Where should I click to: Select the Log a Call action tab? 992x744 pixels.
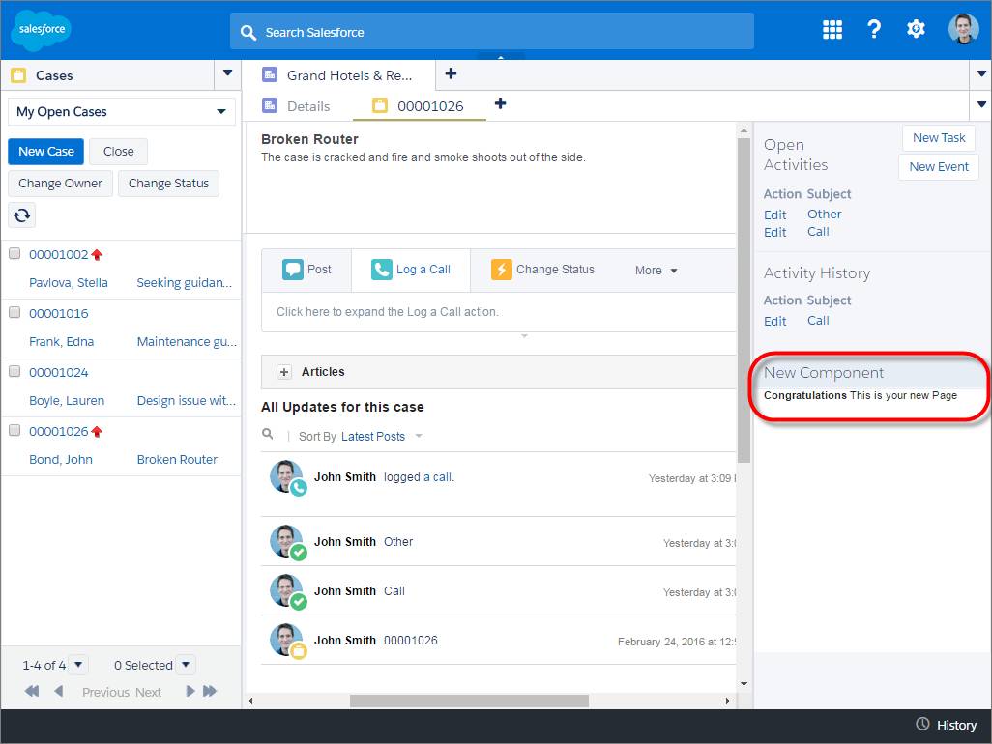tap(411, 270)
